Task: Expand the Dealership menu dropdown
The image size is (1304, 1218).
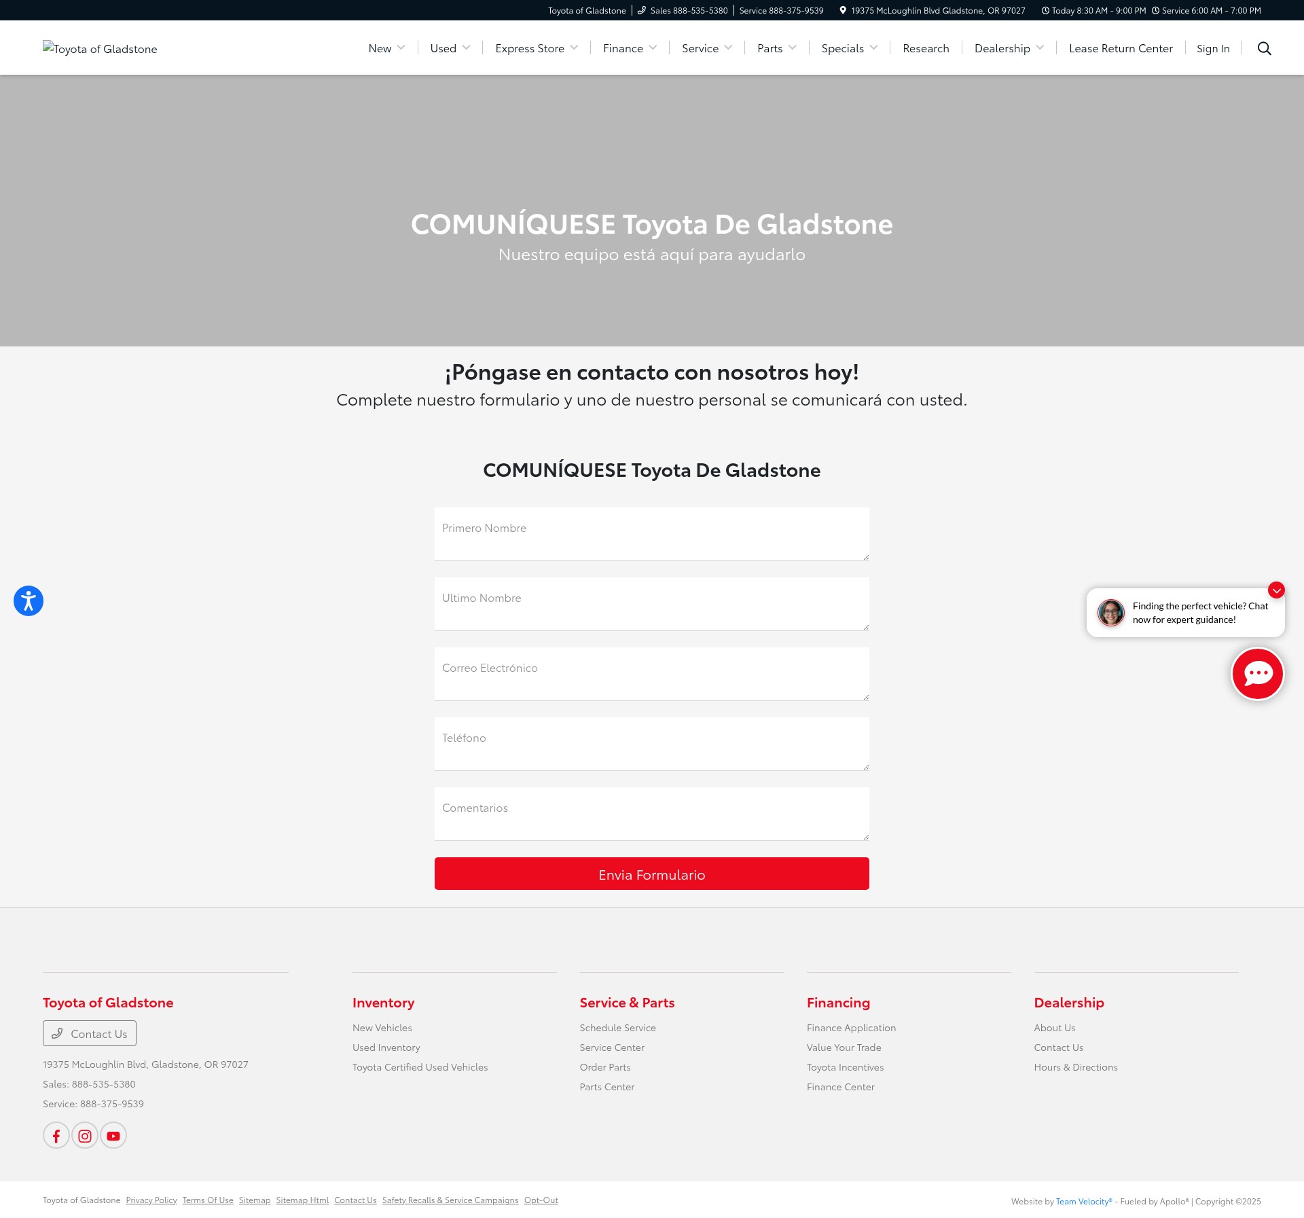Action: 1009,48
